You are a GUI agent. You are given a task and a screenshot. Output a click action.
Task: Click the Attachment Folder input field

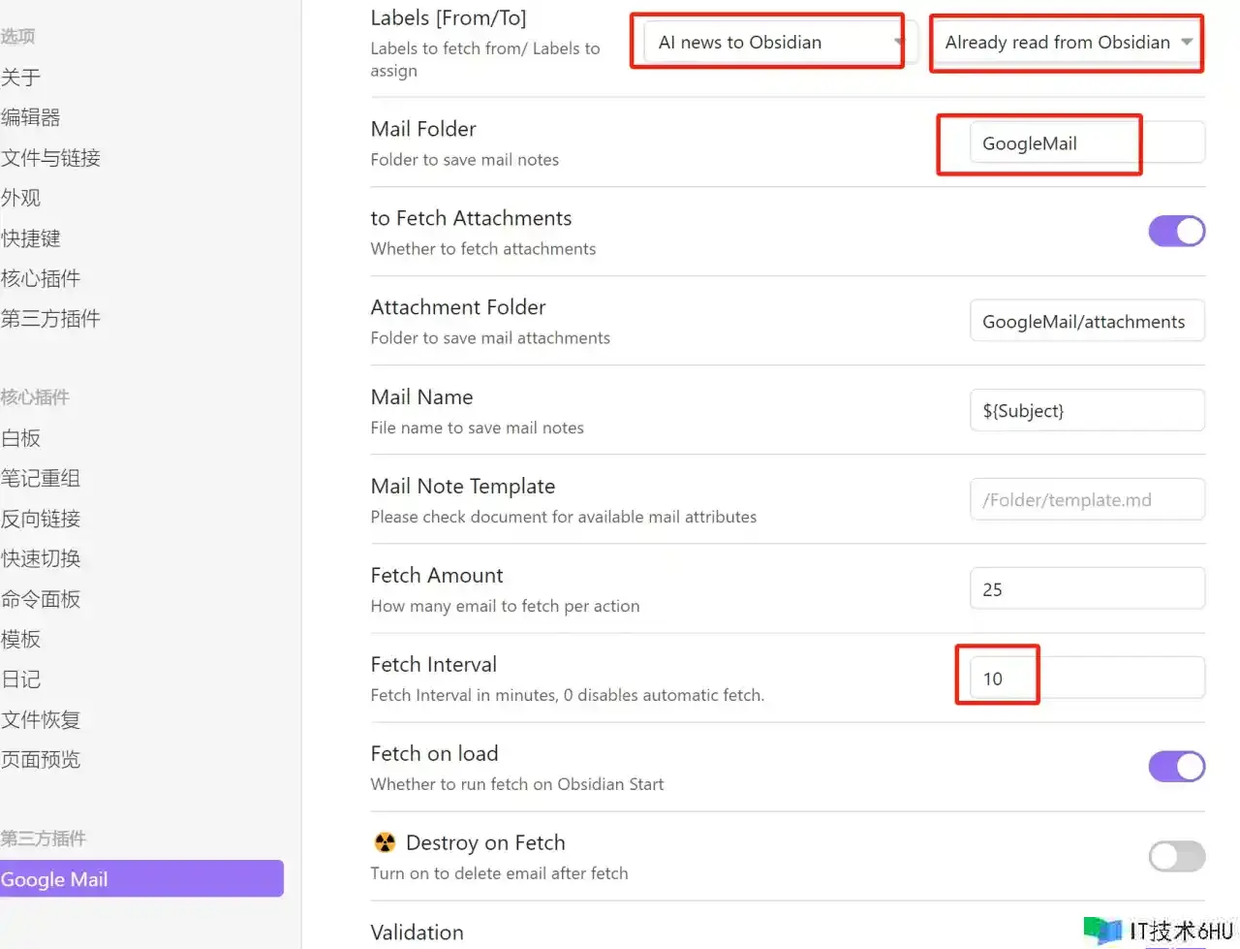click(x=1087, y=321)
